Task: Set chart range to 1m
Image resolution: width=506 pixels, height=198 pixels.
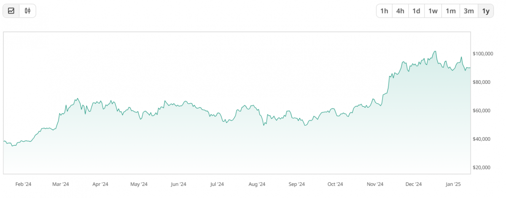Action: (x=451, y=11)
